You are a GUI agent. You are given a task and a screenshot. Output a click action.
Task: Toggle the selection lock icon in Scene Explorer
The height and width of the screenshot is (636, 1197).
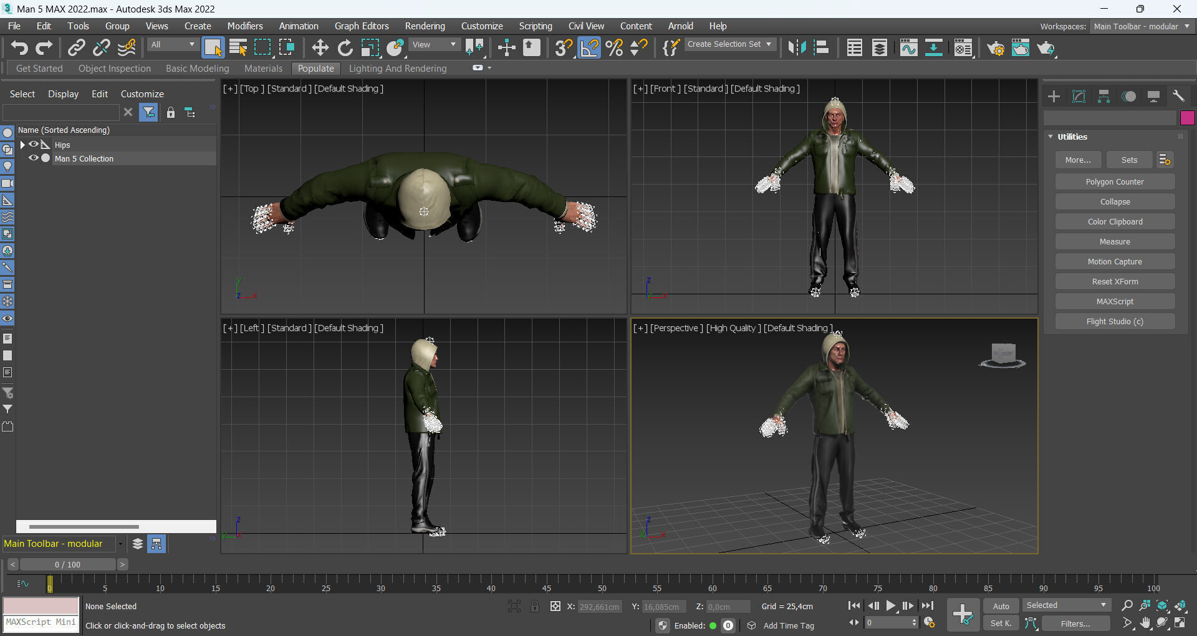pos(170,113)
